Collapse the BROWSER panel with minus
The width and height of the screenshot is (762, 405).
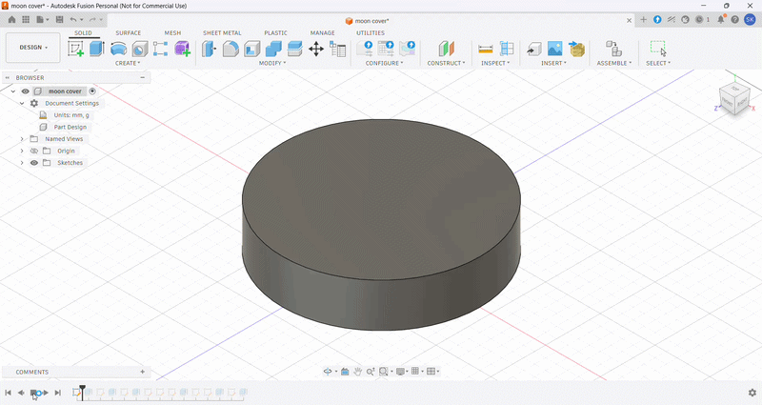pos(142,77)
